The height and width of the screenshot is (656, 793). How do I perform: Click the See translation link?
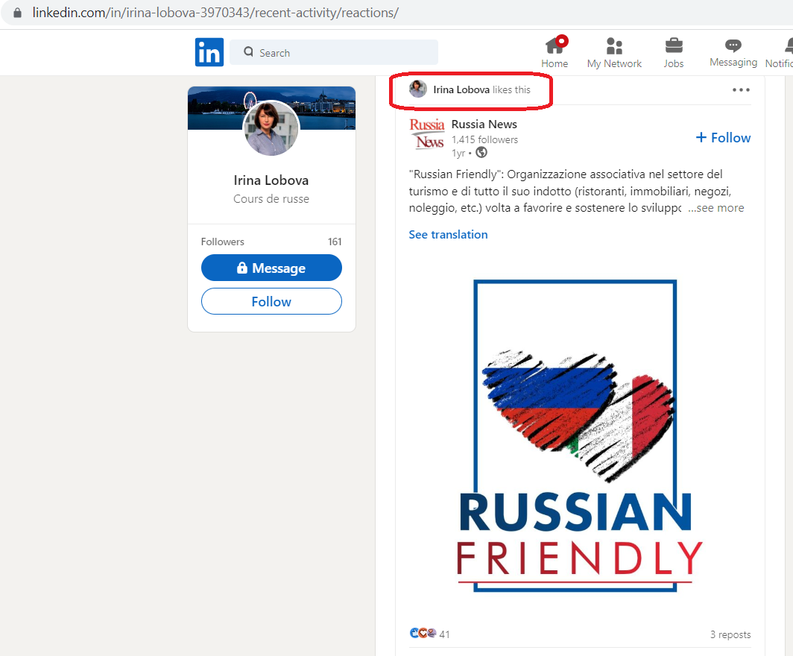coord(448,235)
